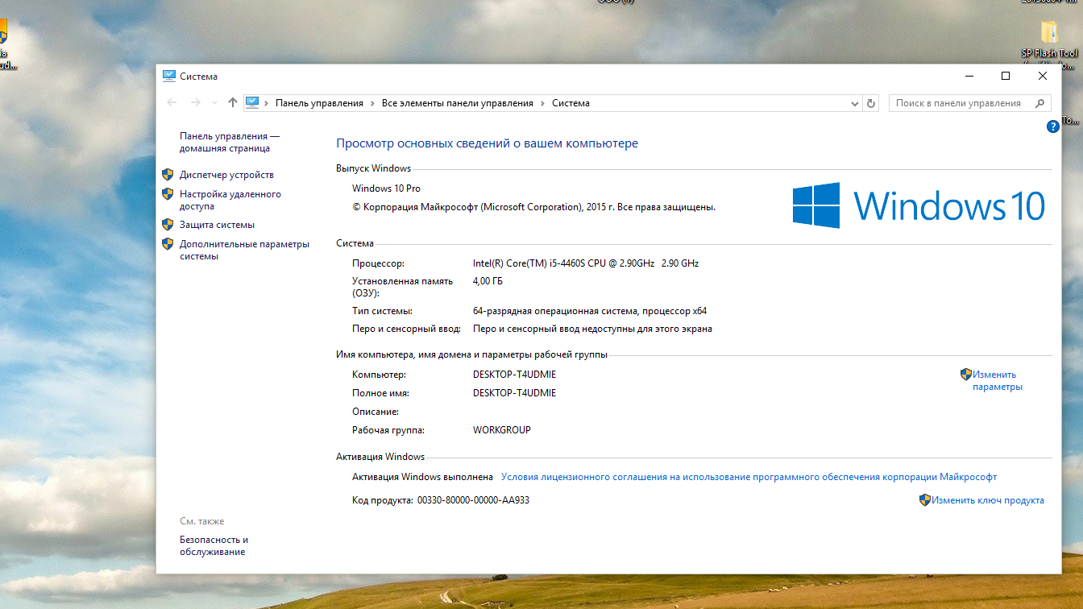This screenshot has width=1083, height=609.
Task: Minimize the System window
Action: [x=969, y=76]
